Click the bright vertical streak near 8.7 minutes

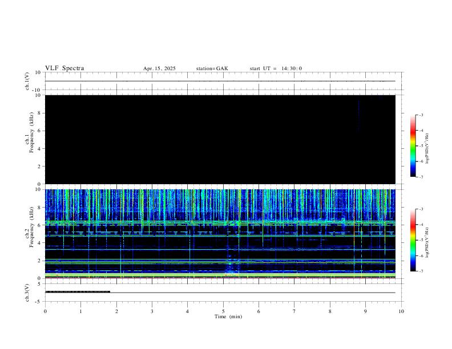[354, 234]
